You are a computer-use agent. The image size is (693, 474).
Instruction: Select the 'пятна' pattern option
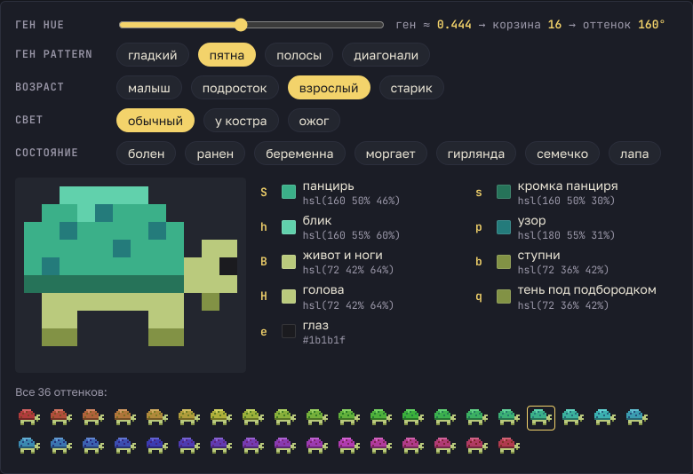227,55
